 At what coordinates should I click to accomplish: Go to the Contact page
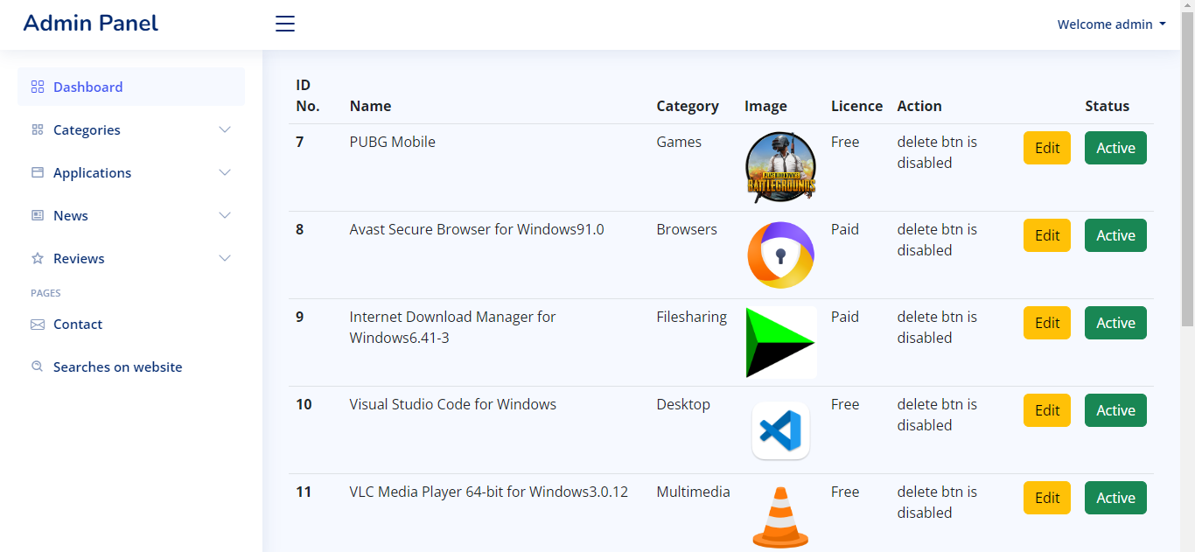[x=78, y=325]
